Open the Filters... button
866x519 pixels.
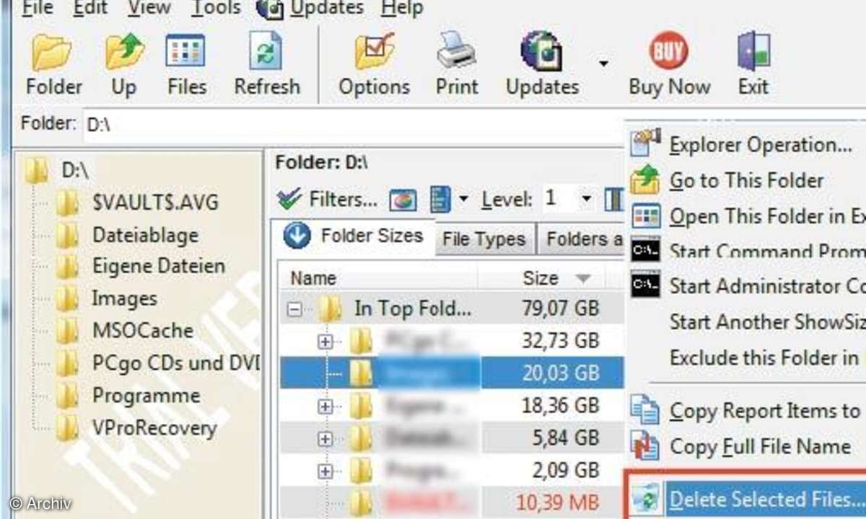[x=327, y=199]
